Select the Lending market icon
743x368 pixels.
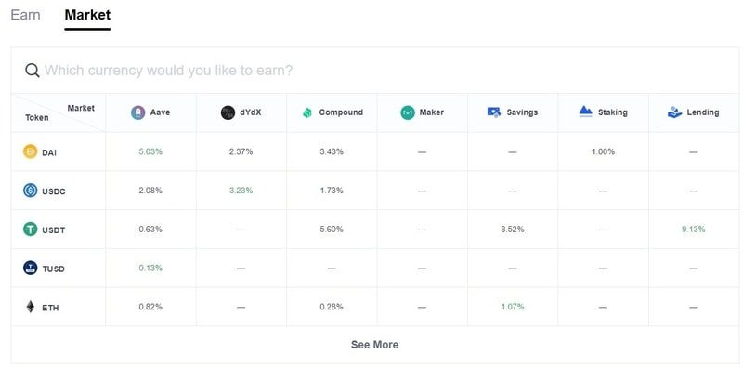674,112
